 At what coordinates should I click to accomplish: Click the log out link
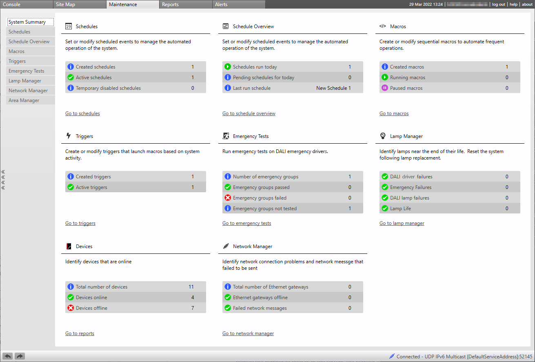click(x=498, y=4)
